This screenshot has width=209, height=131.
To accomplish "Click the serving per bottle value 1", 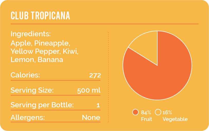I will click(98, 105).
